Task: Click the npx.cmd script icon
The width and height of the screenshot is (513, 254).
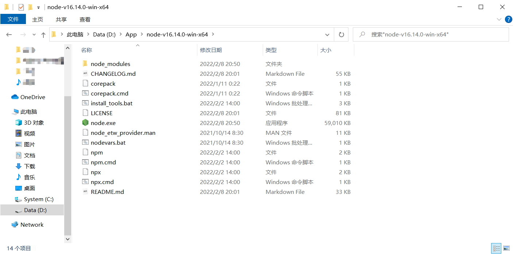Action: (85, 182)
